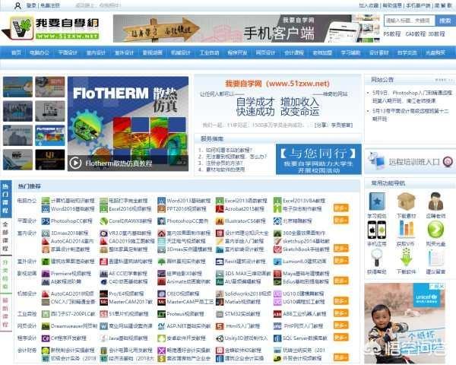Click the 会计财务 category label

pyautogui.click(x=27, y=350)
